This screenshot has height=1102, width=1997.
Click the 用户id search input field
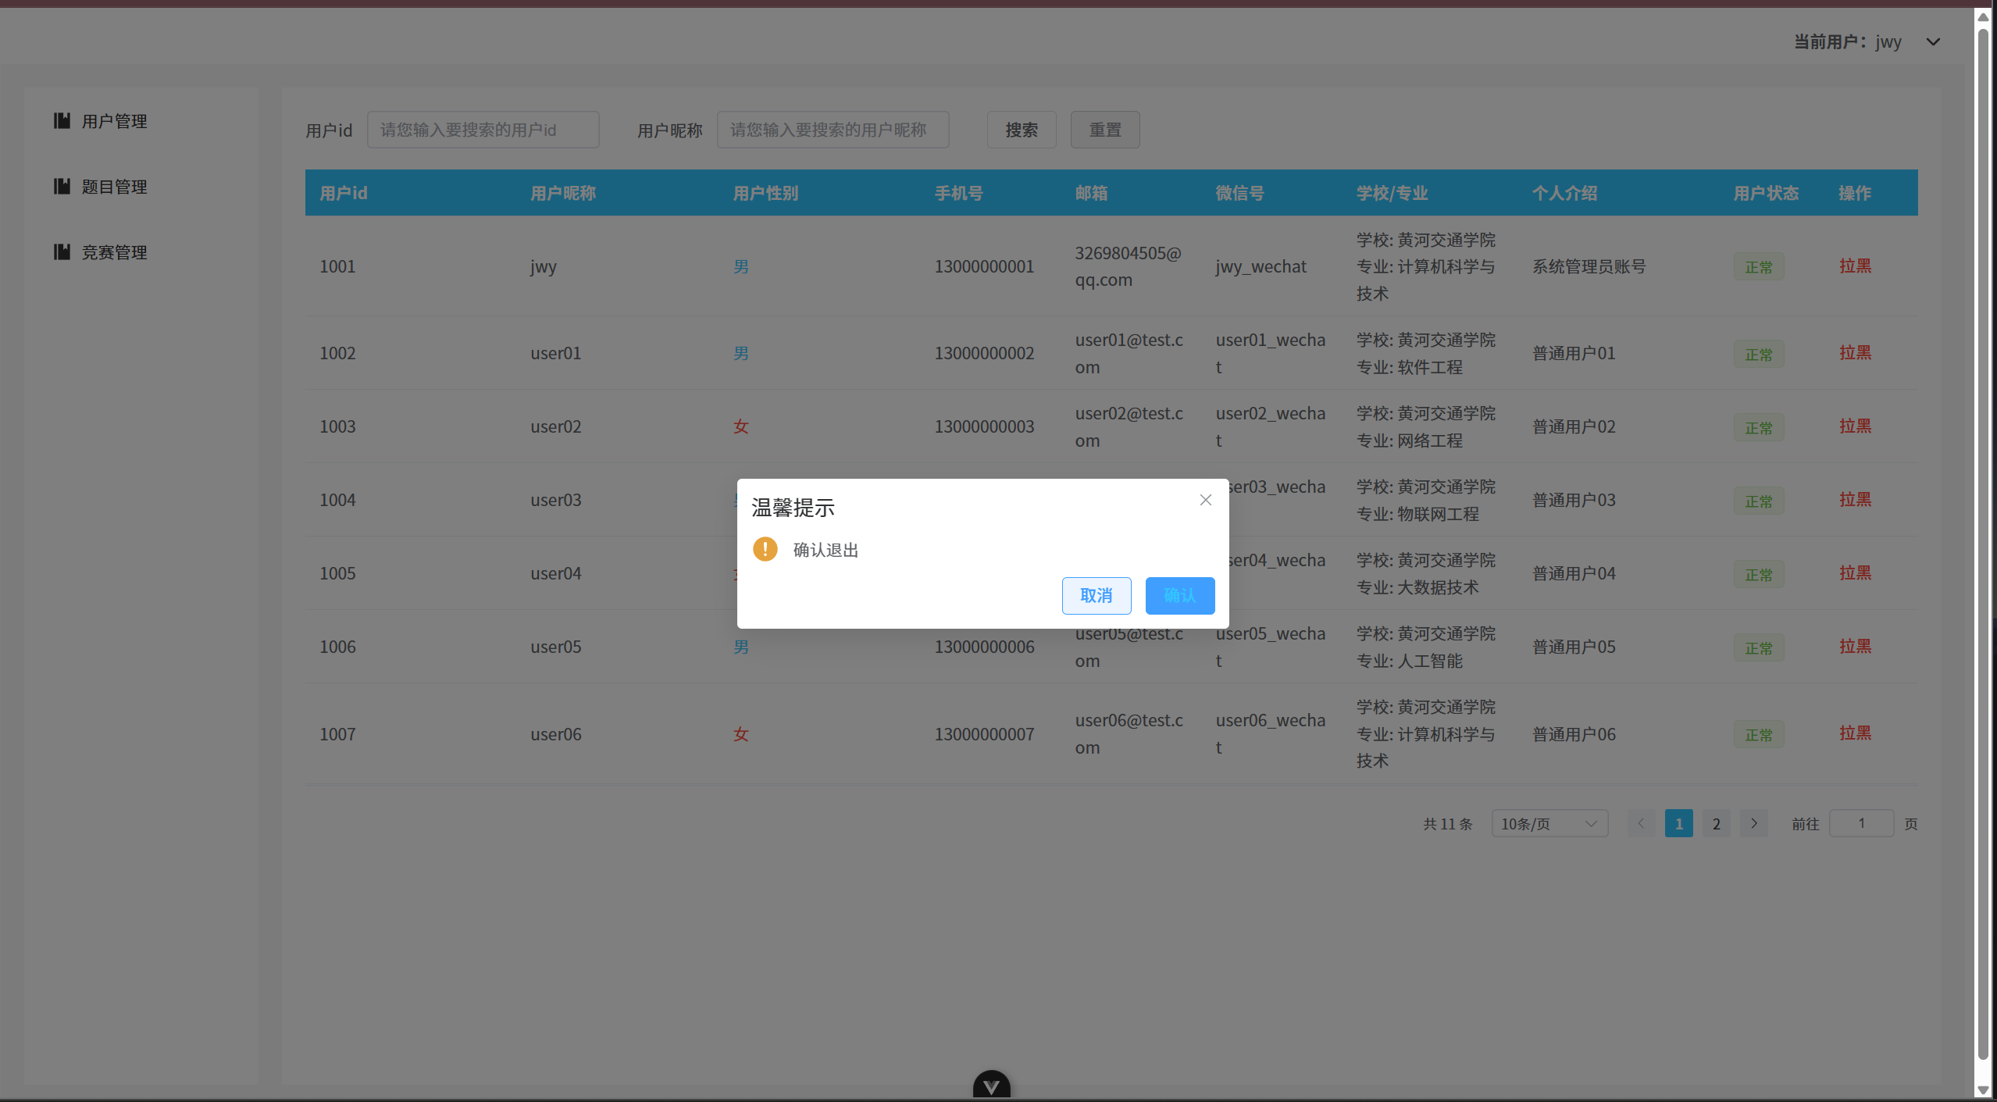point(483,129)
